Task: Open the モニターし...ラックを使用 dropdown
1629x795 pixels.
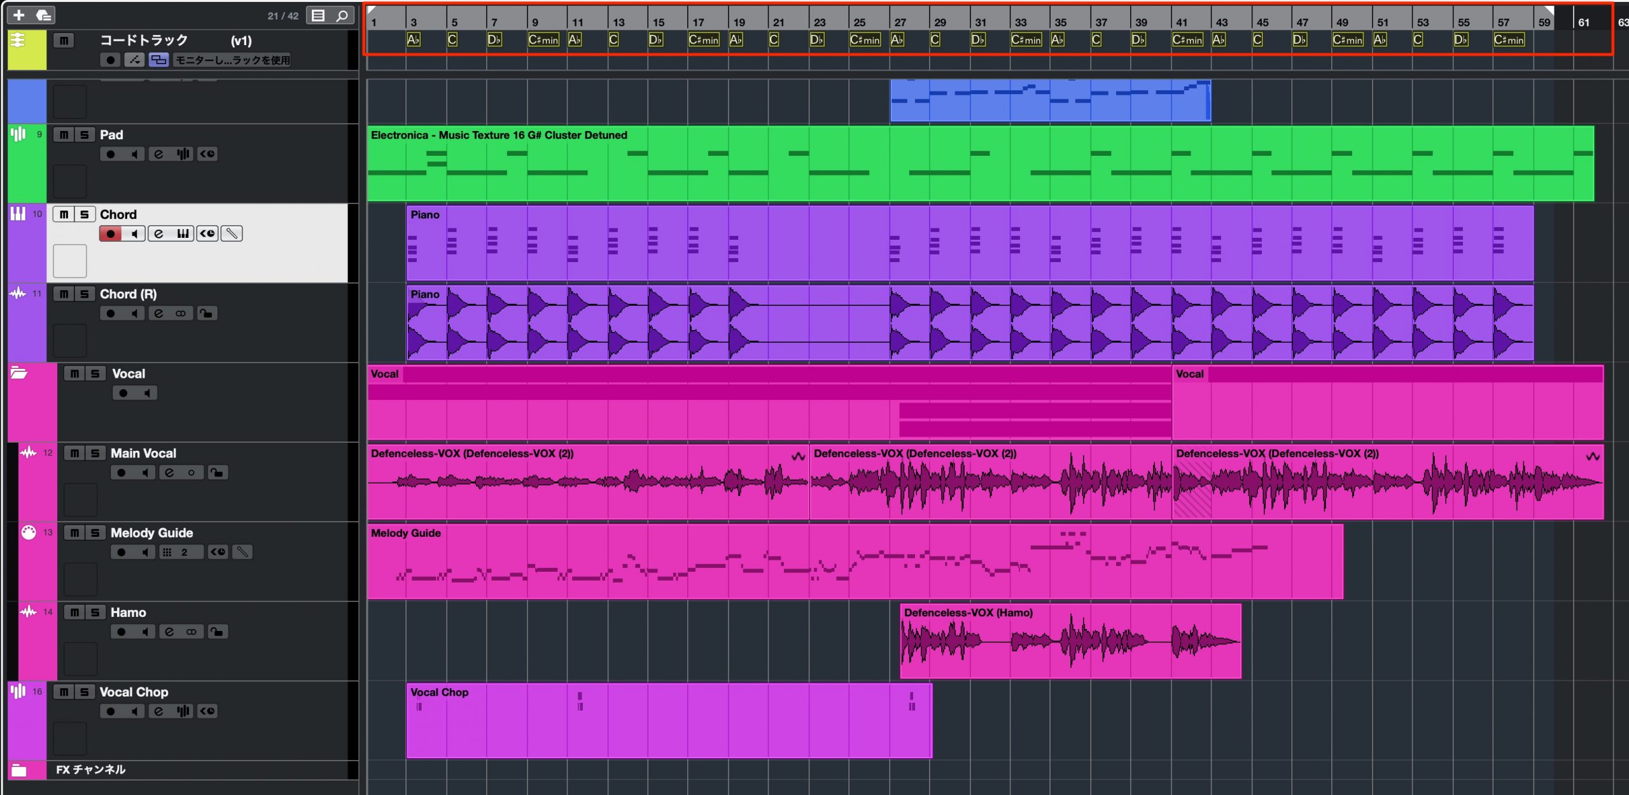Action: 232,60
